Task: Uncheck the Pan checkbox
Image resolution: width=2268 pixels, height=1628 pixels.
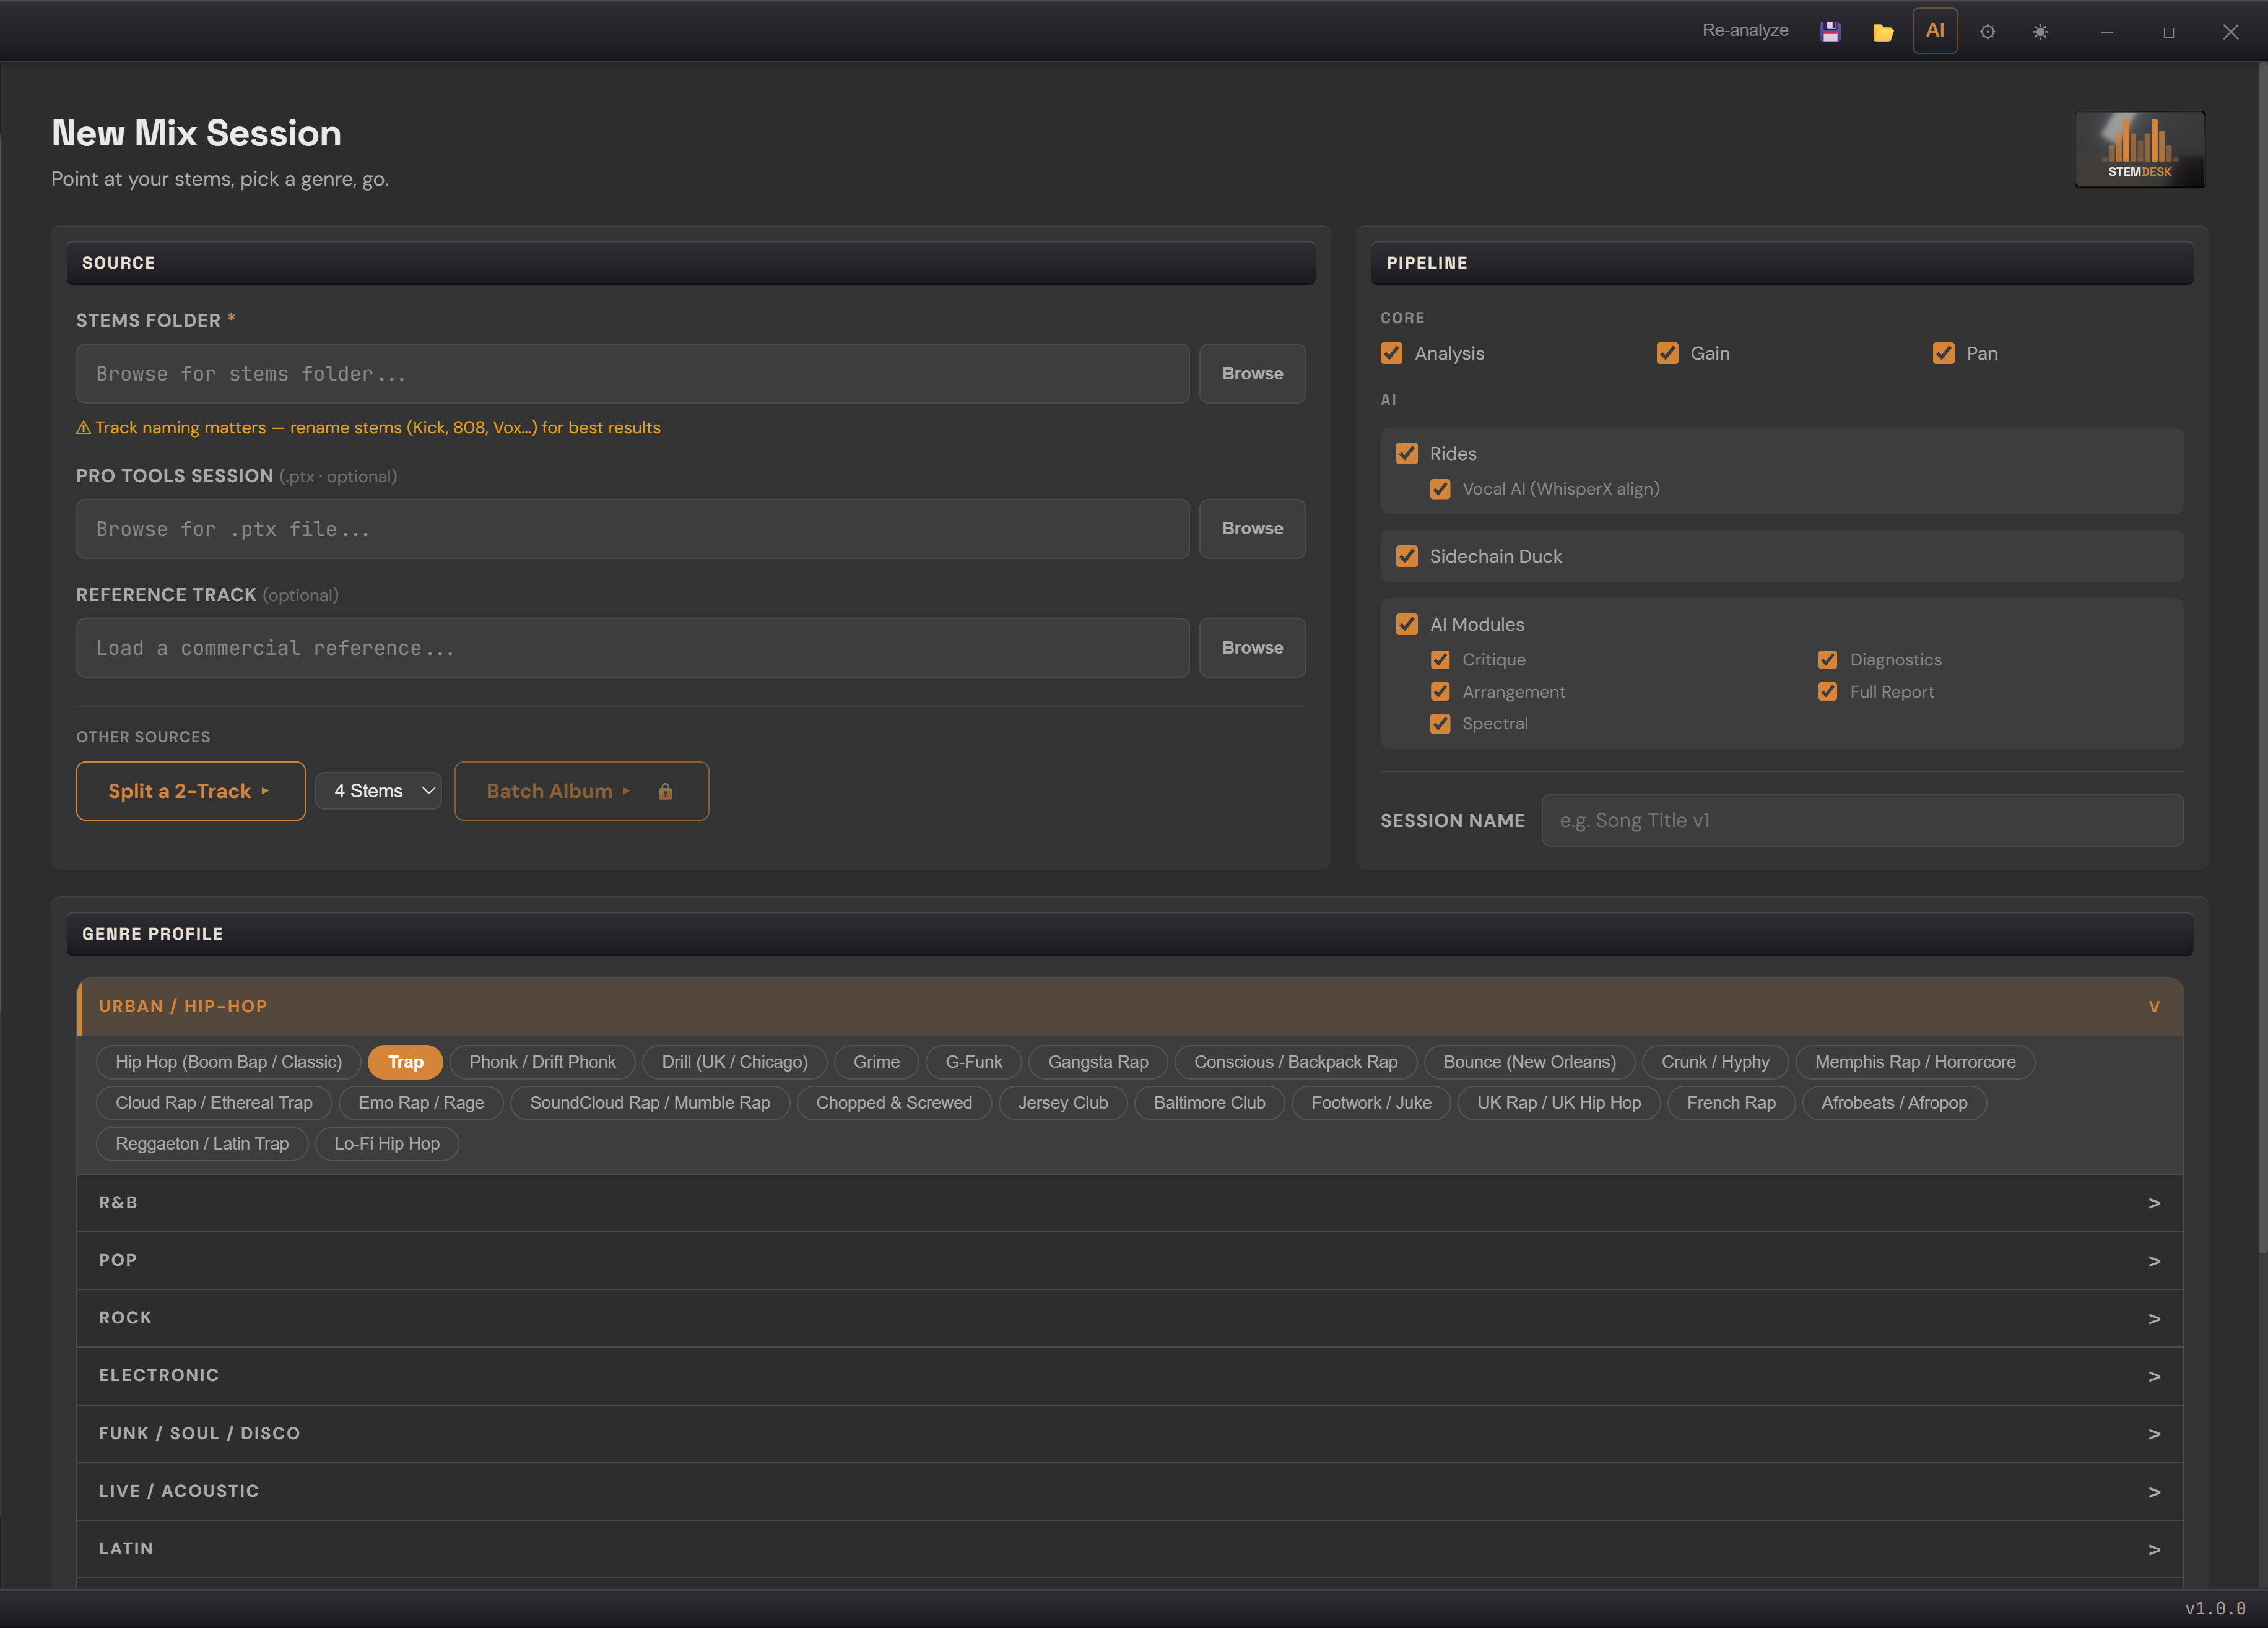Action: coord(1943,353)
